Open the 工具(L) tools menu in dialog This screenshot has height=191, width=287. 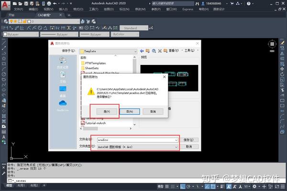pyautogui.click(x=189, y=51)
